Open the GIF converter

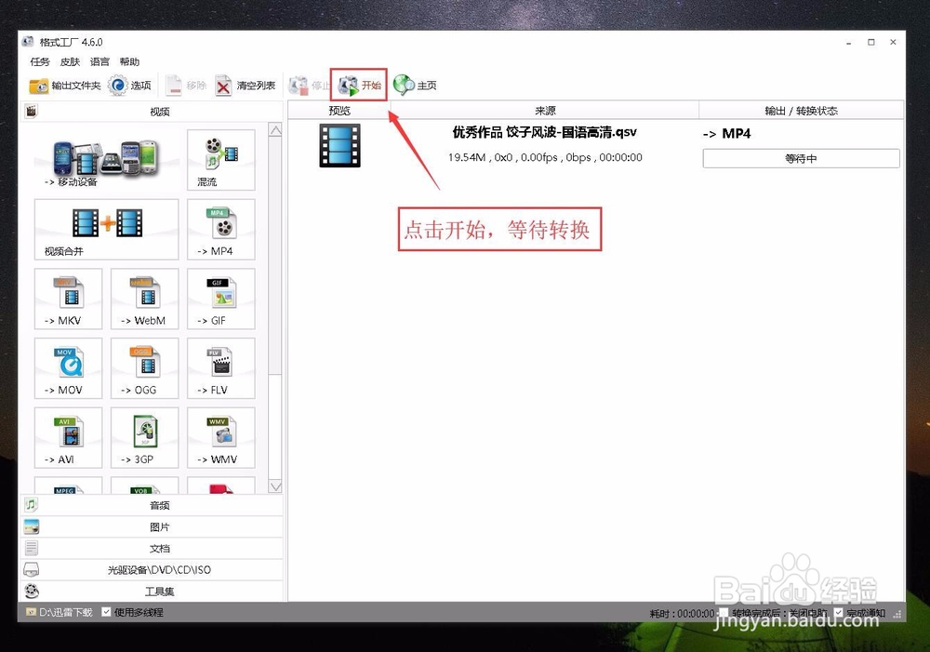click(220, 298)
